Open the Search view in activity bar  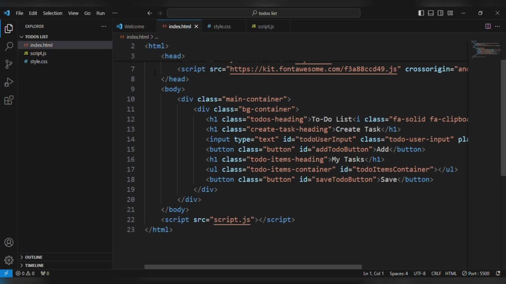[x=9, y=47]
